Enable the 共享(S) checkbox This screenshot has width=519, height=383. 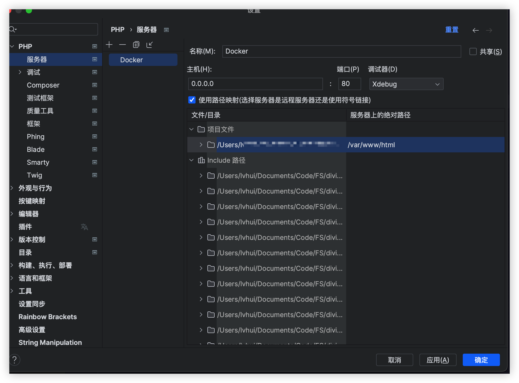click(x=473, y=51)
